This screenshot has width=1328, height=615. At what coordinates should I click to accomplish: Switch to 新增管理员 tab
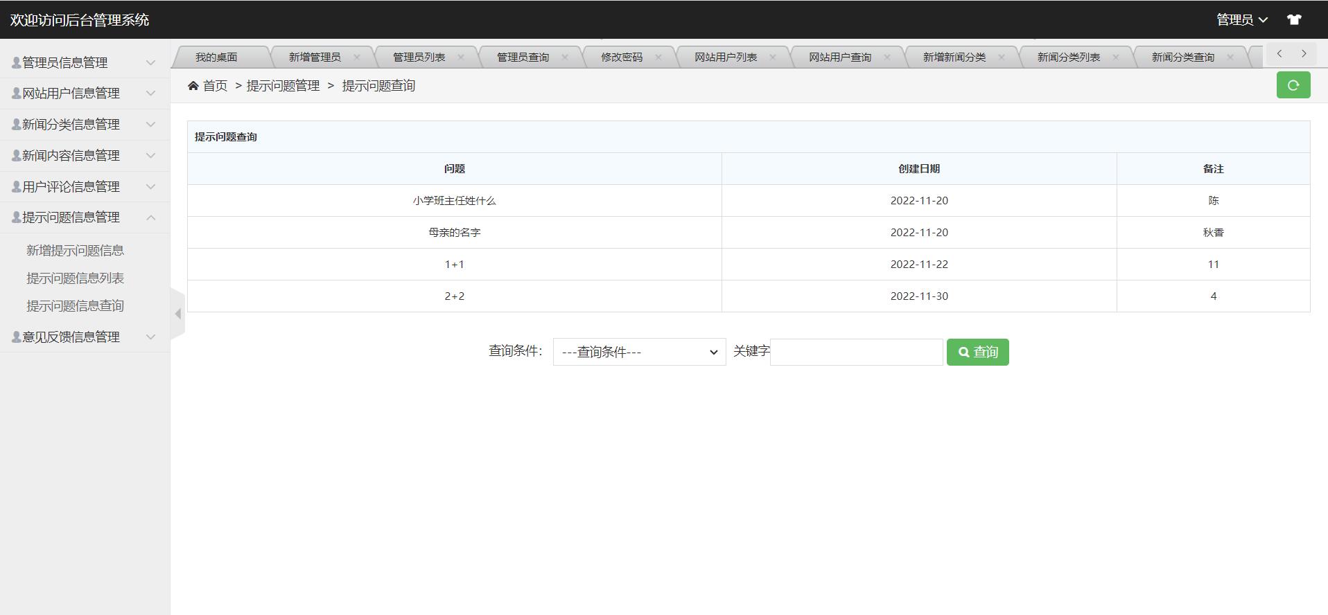315,57
